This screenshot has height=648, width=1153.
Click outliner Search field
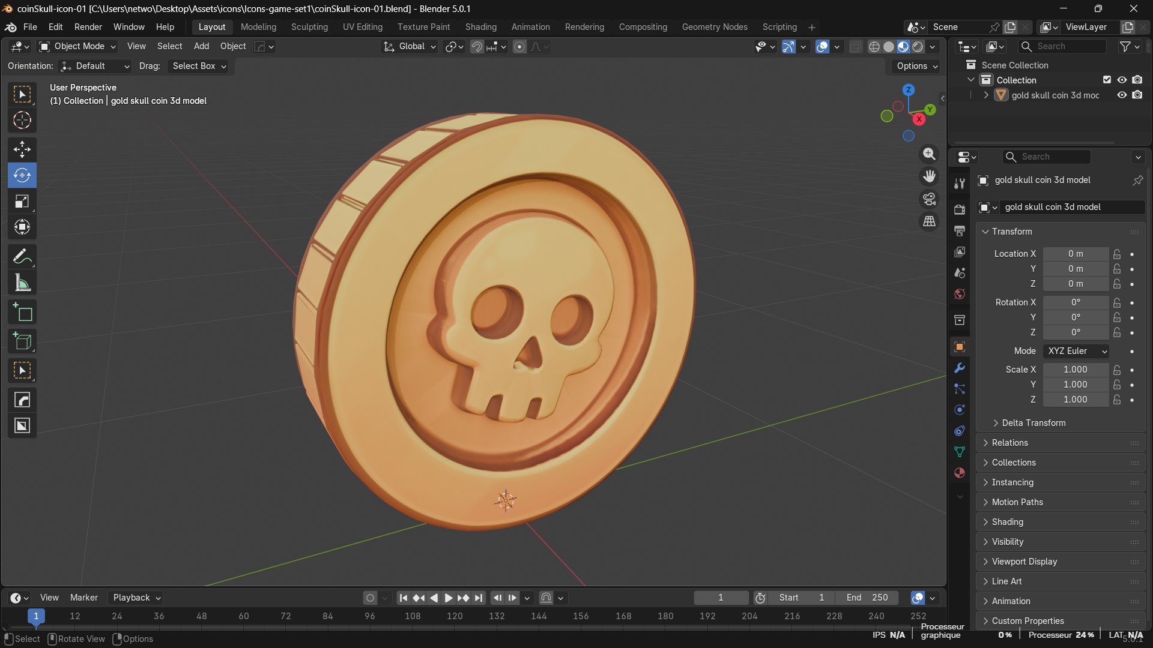[1062, 47]
